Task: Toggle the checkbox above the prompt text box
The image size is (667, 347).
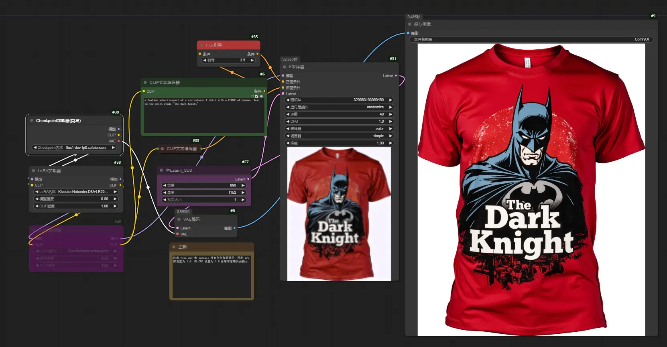Action: pyautogui.click(x=257, y=96)
